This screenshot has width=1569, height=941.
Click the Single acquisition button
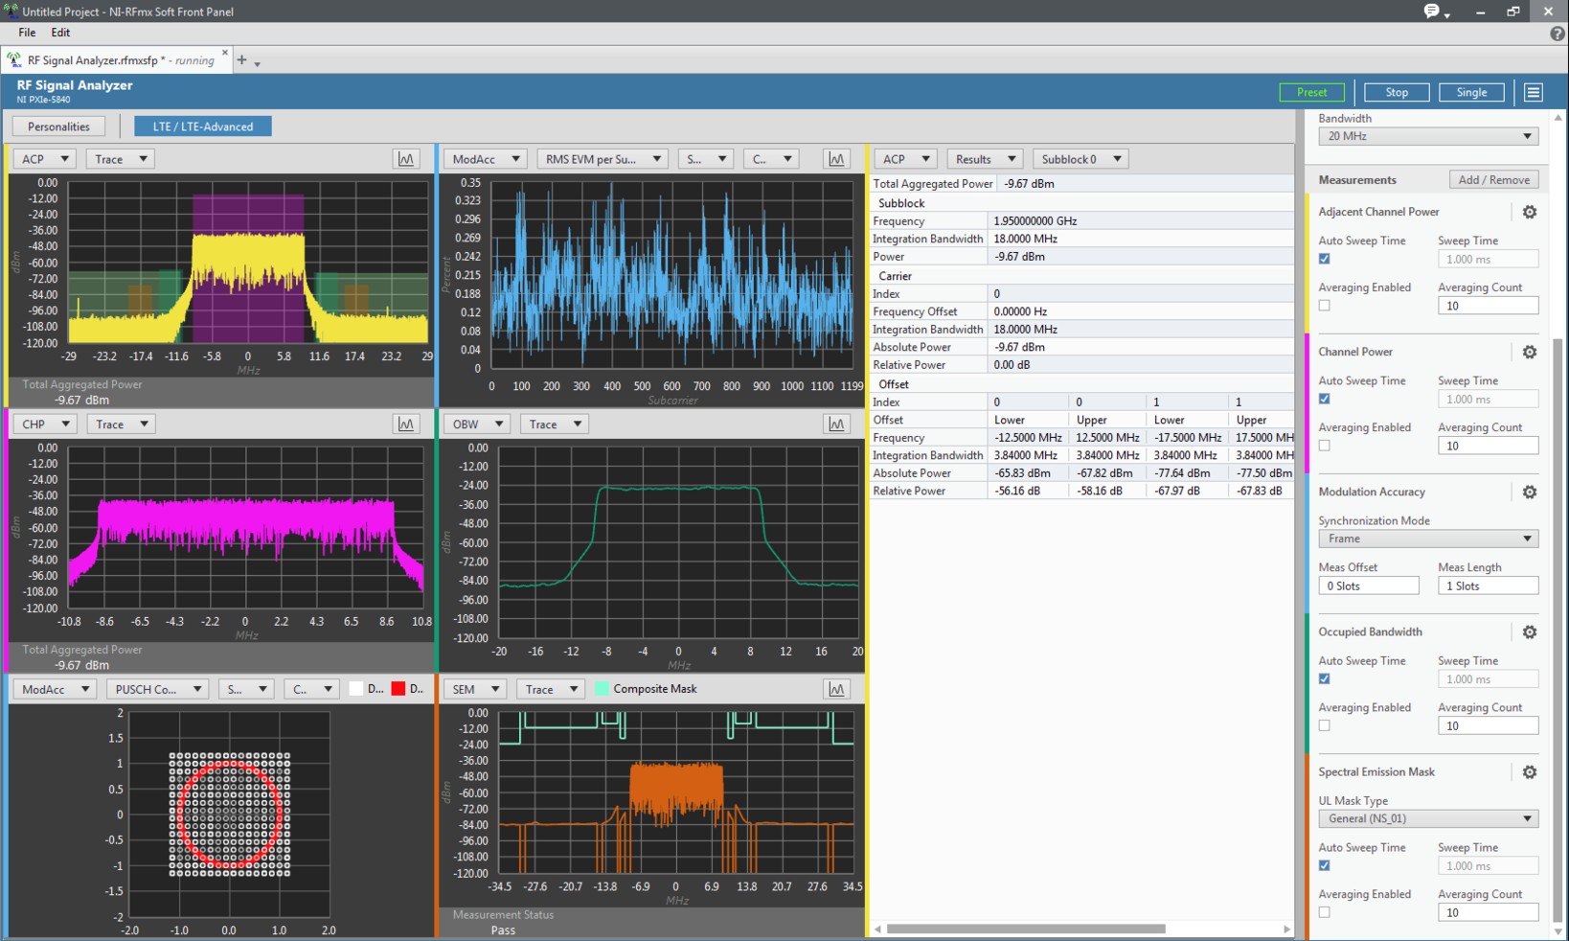click(1471, 92)
